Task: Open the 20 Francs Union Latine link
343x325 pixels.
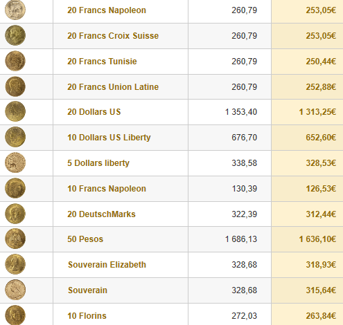Action: click(x=113, y=87)
